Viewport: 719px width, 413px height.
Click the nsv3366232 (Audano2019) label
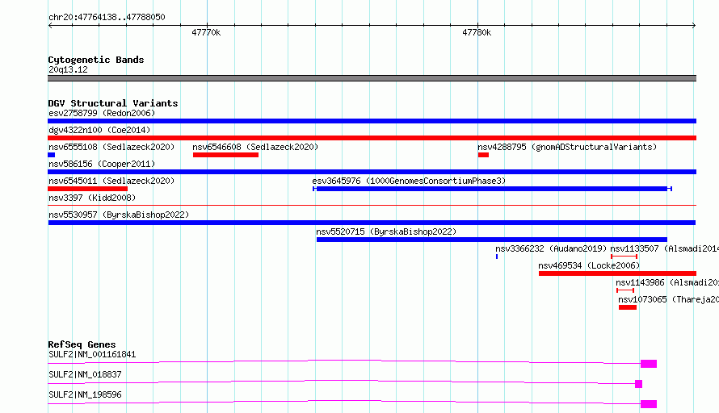[x=551, y=248]
